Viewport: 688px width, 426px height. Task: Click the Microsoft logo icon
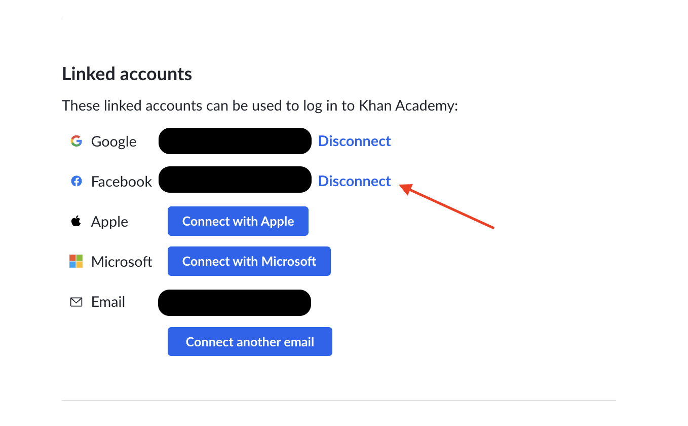[76, 261]
